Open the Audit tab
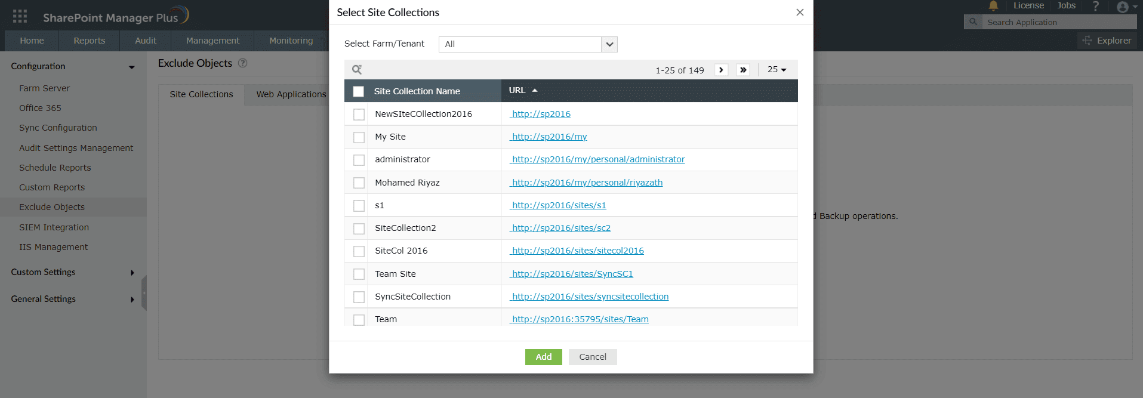The width and height of the screenshot is (1143, 398). click(146, 41)
